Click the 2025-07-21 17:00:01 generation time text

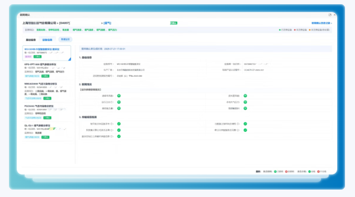(x=115, y=49)
